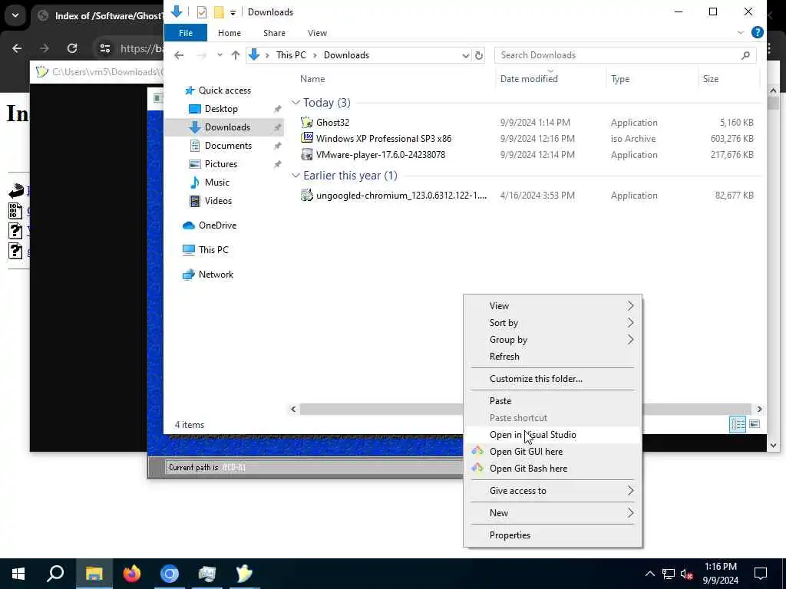Open address bar history dropdown
786x589 pixels.
[x=465, y=55]
